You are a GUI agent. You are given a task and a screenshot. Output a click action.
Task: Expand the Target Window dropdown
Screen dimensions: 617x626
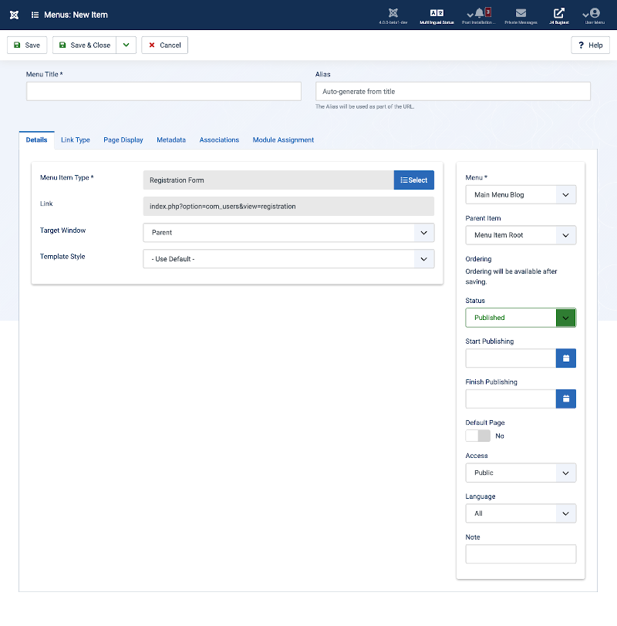[288, 232]
